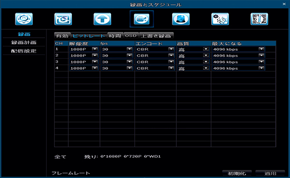Click the 残り 0*1080P 0*720P 0*WD1 text

click(x=122, y=157)
